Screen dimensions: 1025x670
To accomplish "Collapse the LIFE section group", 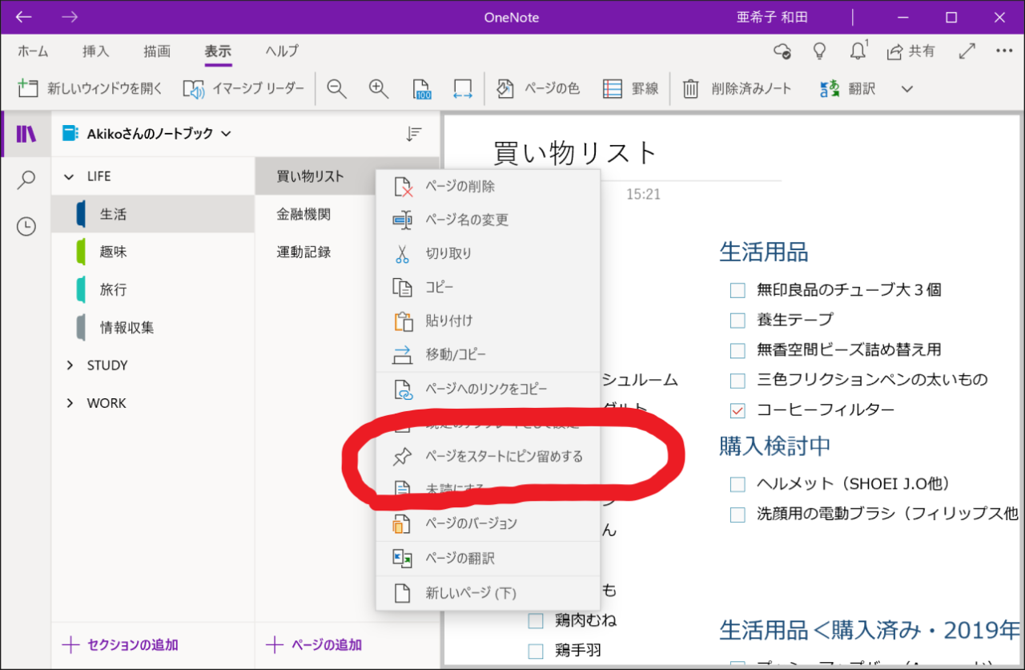I will (x=70, y=176).
